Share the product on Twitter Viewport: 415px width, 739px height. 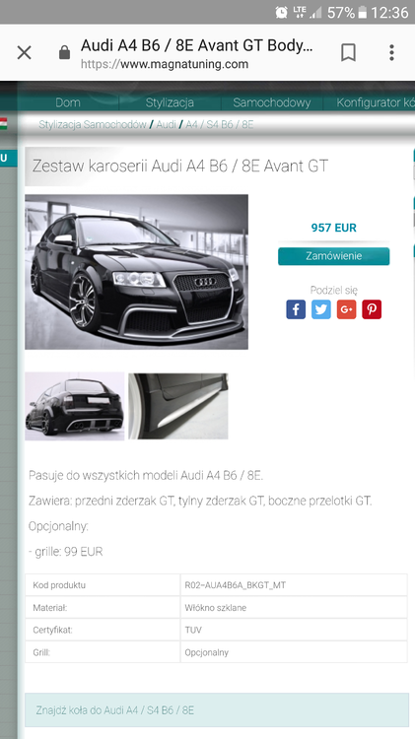click(x=321, y=309)
